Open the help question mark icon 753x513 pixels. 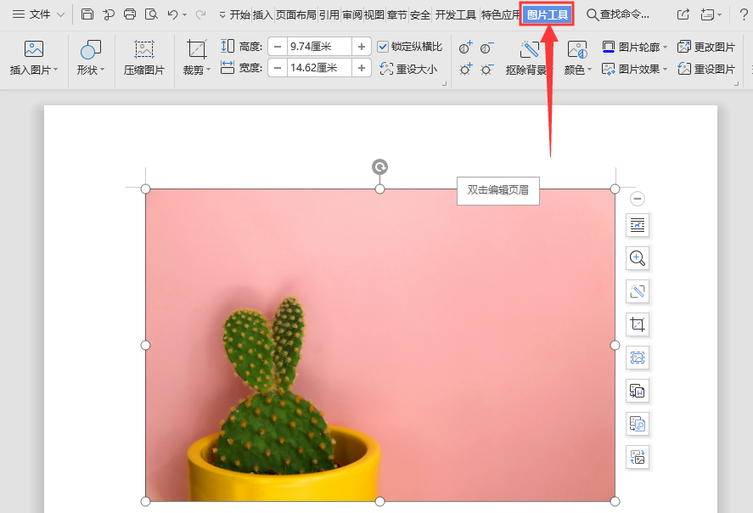[x=744, y=15]
